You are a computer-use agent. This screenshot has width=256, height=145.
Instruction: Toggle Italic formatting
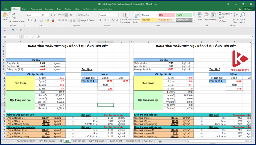click(32, 20)
